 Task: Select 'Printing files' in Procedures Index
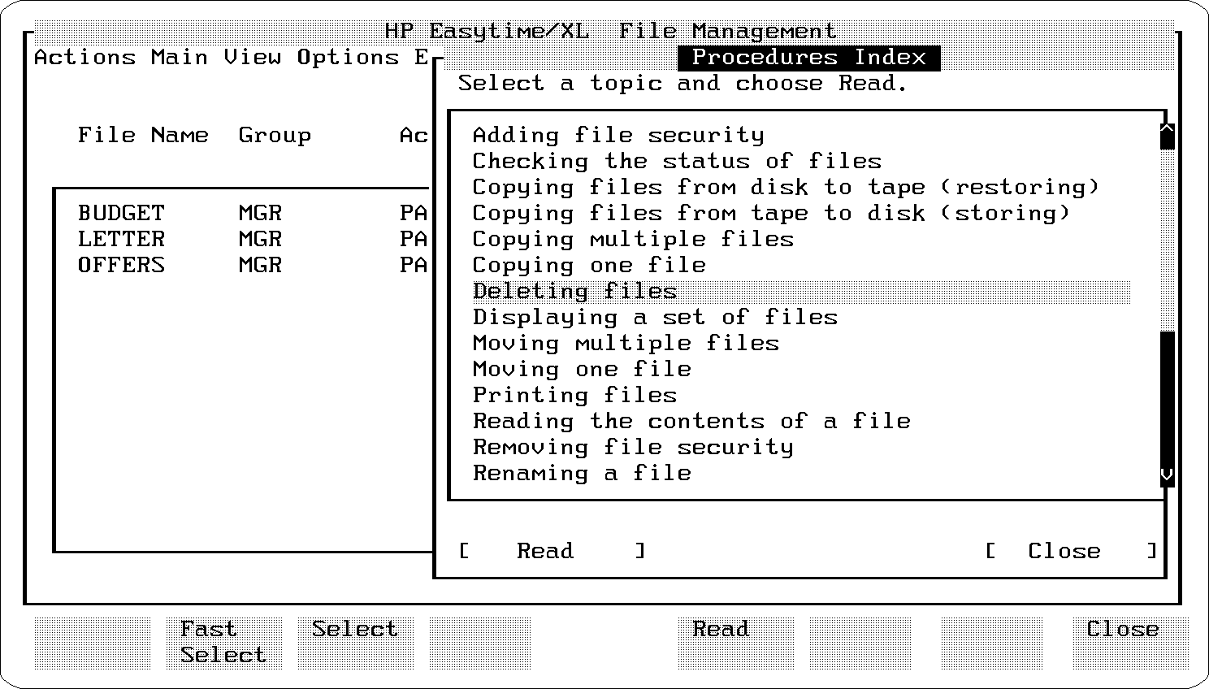(x=574, y=395)
